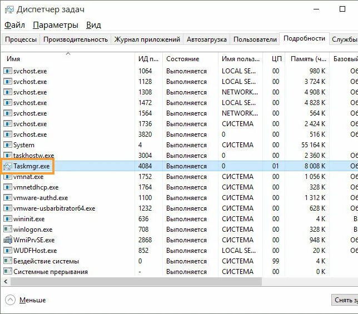Click the icon of svchost.exe PID 1064

coord(8,71)
